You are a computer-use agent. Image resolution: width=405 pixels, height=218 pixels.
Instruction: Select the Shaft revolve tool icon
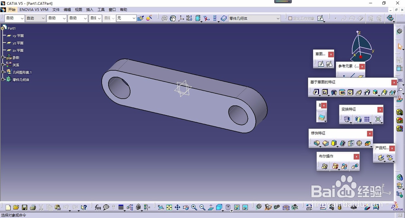[334, 92]
